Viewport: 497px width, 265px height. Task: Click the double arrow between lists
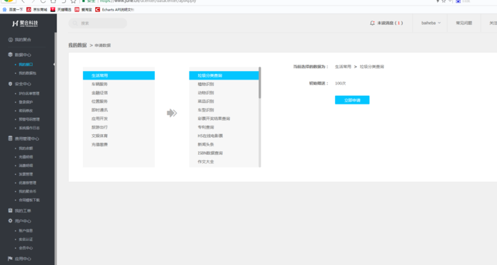point(172,113)
